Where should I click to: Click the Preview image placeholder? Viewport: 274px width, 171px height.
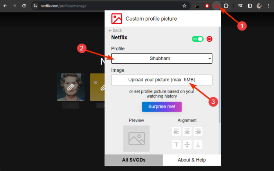click(x=137, y=139)
